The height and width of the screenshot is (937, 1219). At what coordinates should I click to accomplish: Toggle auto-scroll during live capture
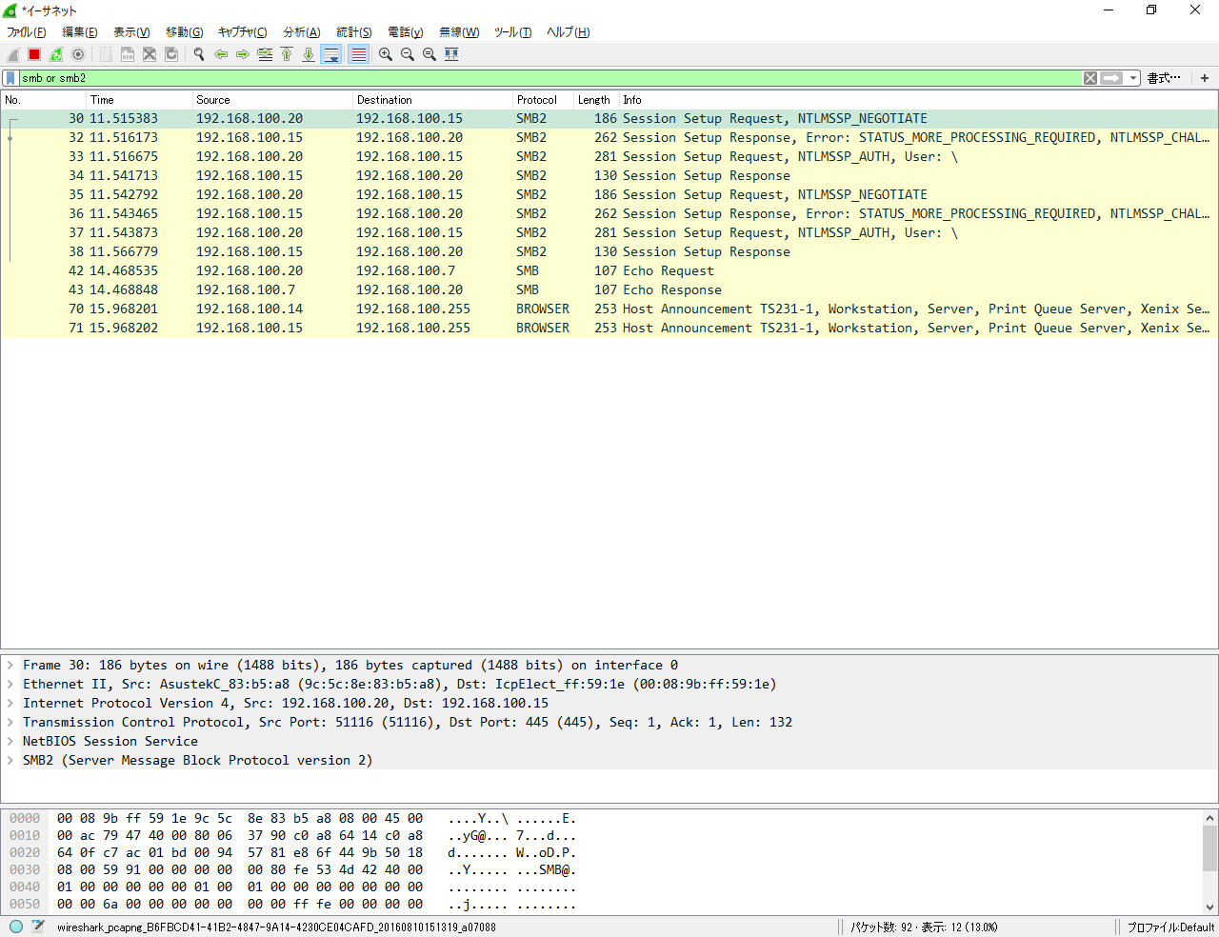[x=331, y=54]
